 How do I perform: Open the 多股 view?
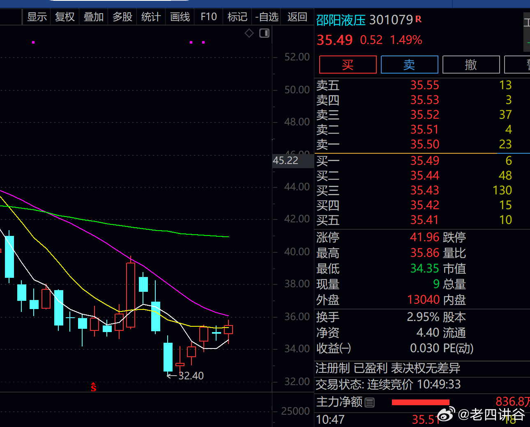122,17
